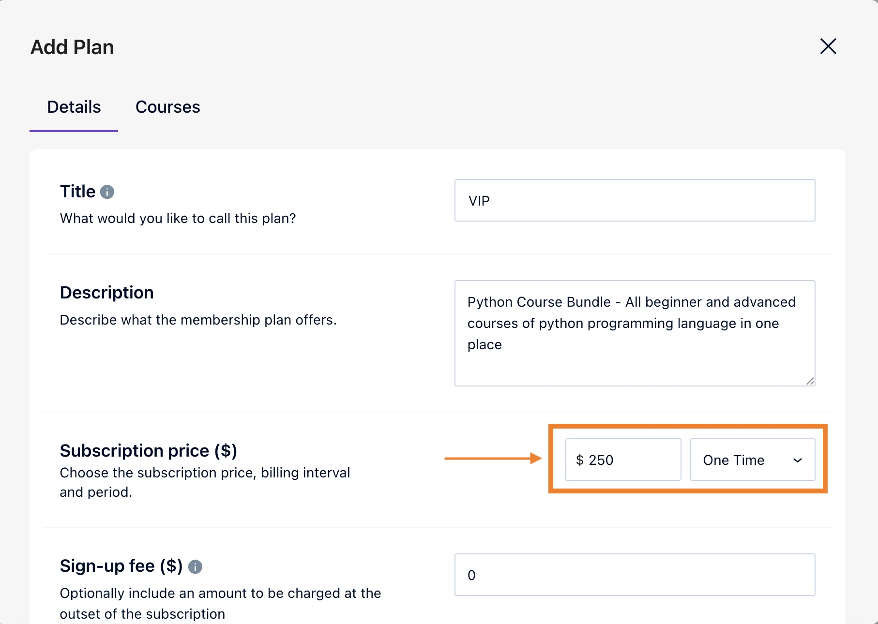Click the info icon beside Title

[x=107, y=192]
